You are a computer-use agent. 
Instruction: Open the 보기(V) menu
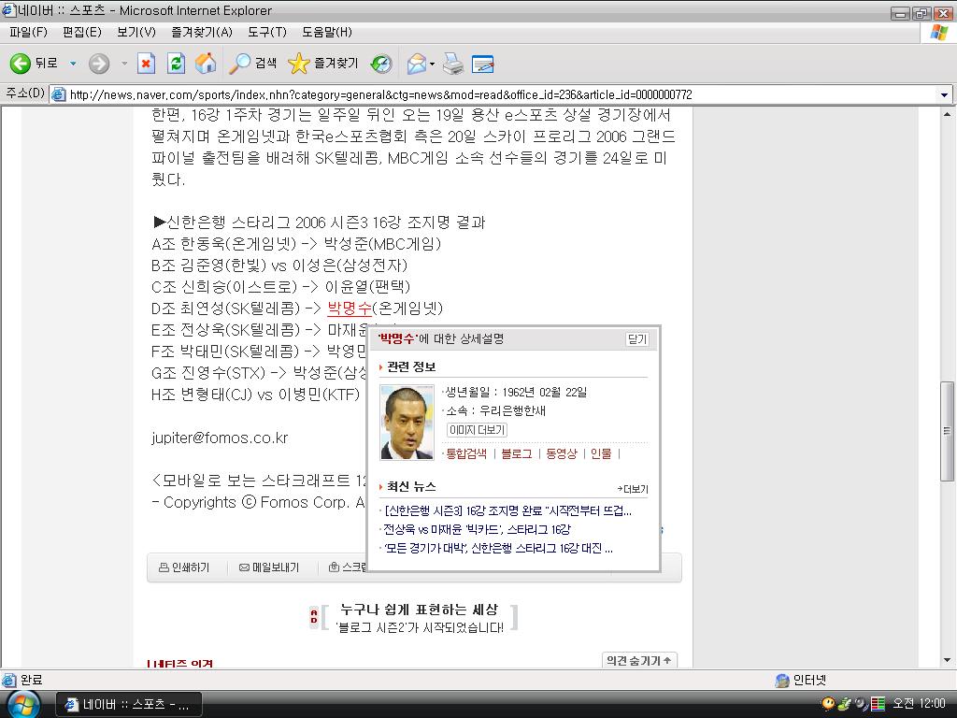point(136,32)
